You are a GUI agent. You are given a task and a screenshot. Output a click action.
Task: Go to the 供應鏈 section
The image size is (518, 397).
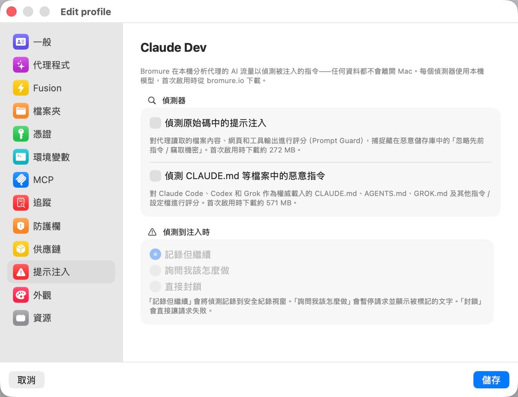(61, 249)
